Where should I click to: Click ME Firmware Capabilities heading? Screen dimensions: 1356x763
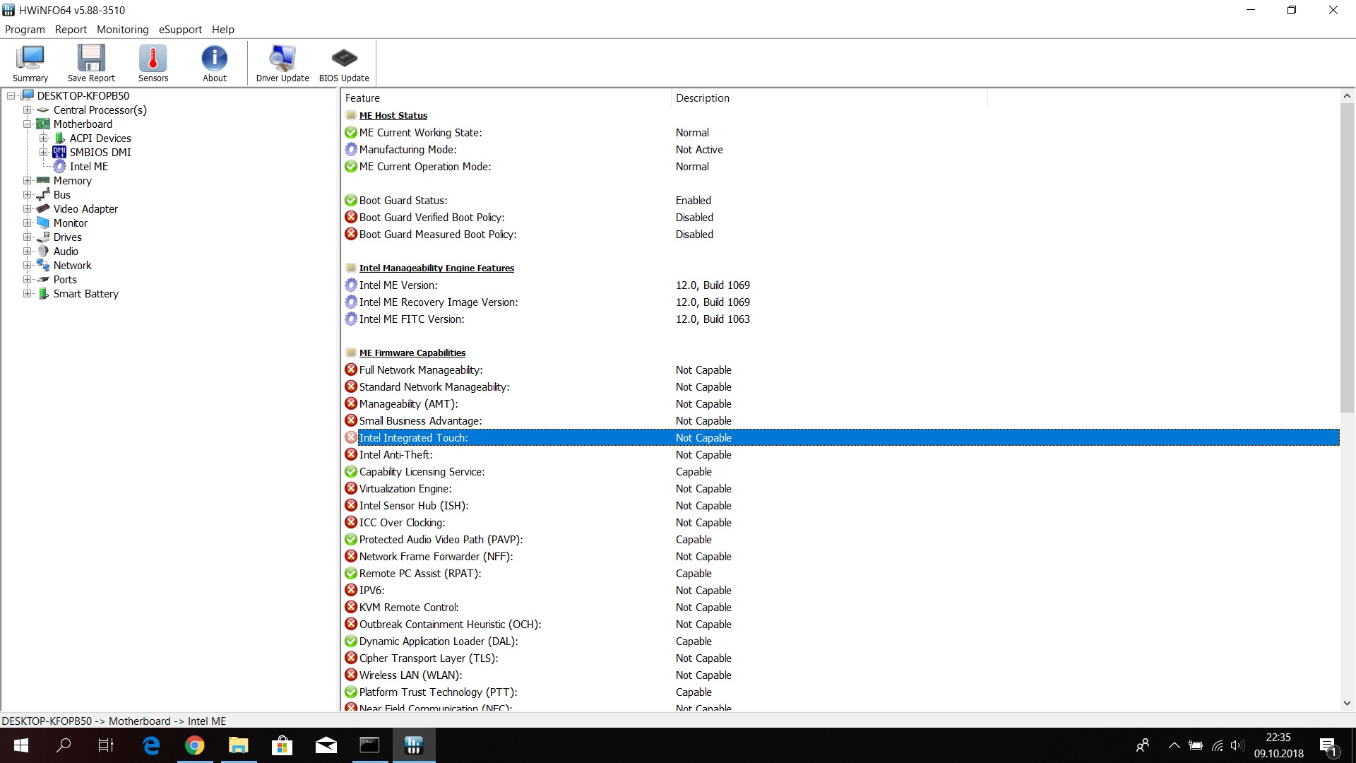412,353
